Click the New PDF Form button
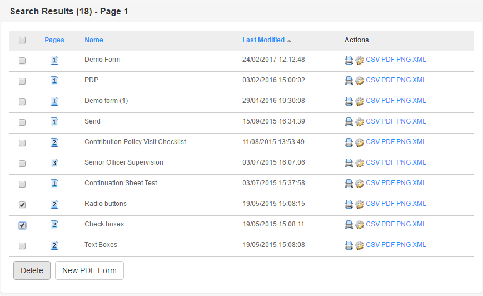 coord(89,270)
